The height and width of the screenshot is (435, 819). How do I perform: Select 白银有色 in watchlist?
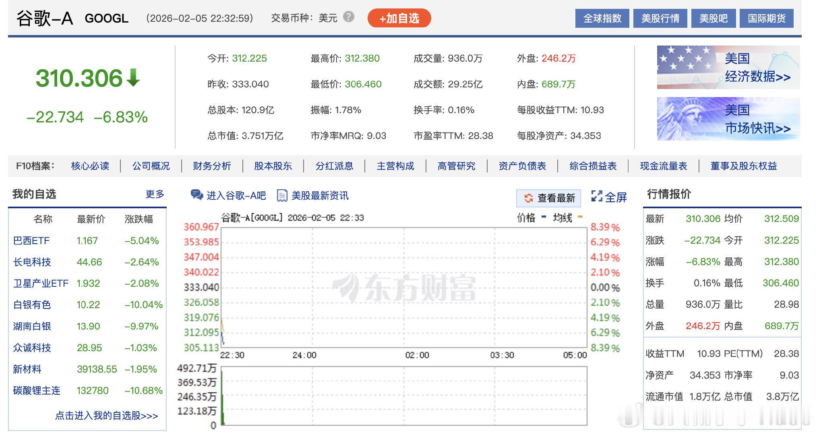32,305
